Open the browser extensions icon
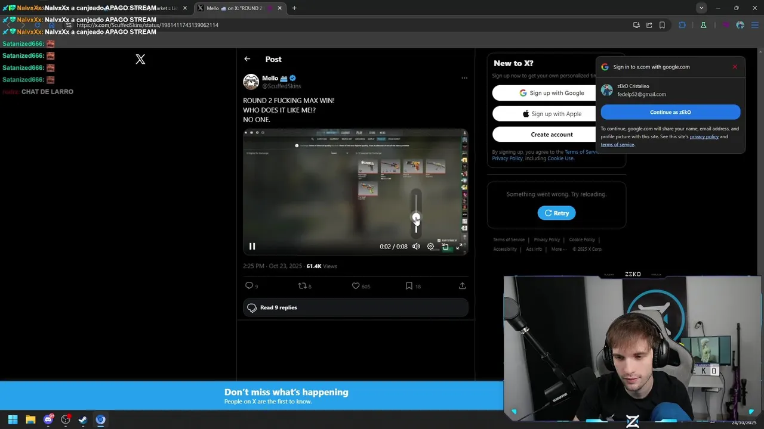This screenshot has width=764, height=429. [x=682, y=25]
